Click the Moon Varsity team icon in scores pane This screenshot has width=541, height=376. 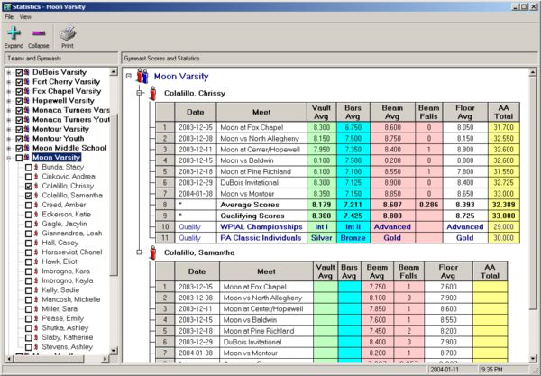click(142, 76)
